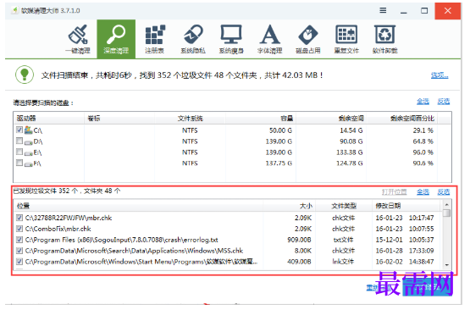Image resolution: width=470 pixels, height=310 pixels.
Task: Click 反选 above the drive list
Action: point(443,102)
